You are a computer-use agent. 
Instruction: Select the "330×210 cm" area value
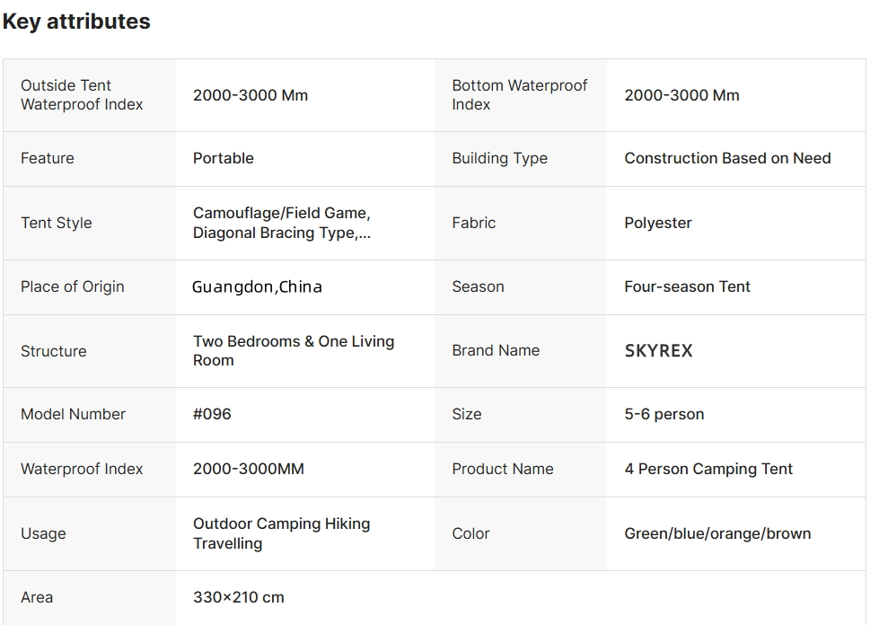pyautogui.click(x=238, y=597)
